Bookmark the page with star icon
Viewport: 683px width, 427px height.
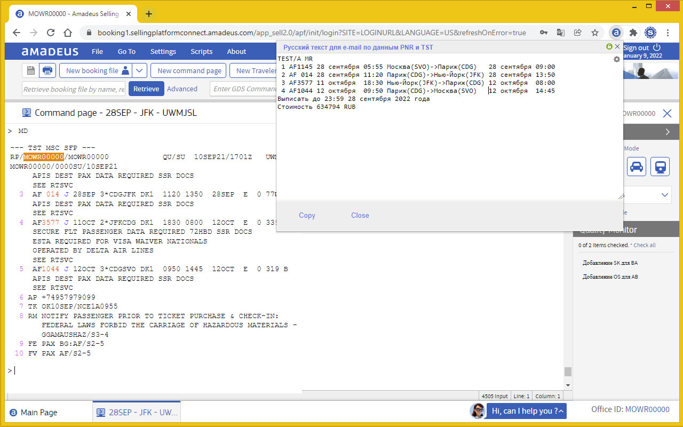point(594,33)
